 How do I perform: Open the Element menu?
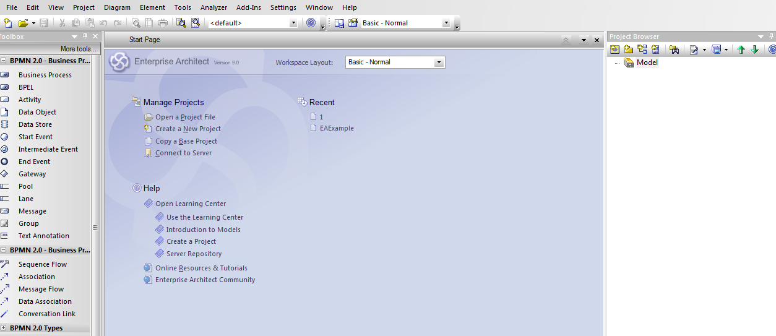tap(152, 7)
